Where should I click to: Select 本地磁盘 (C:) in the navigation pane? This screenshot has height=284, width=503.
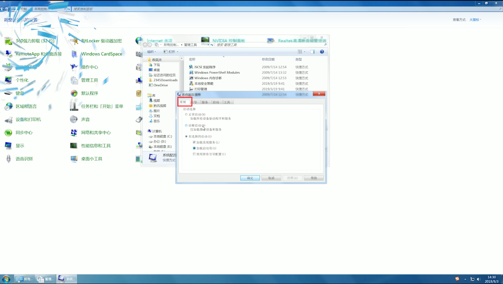[160, 136]
